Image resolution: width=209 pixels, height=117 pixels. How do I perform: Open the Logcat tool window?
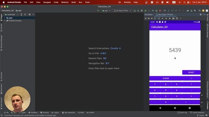pos(55,112)
